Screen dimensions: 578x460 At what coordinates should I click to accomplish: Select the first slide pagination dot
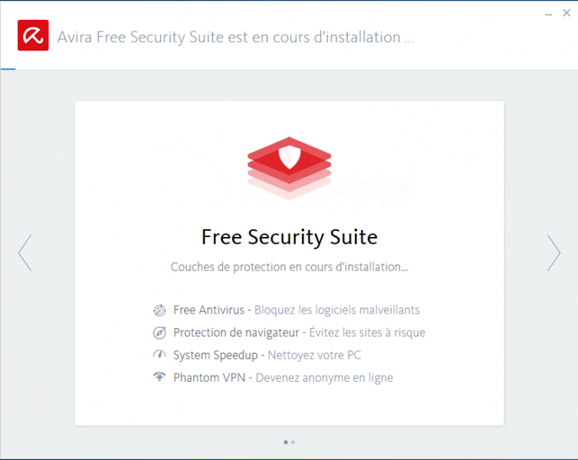click(286, 442)
